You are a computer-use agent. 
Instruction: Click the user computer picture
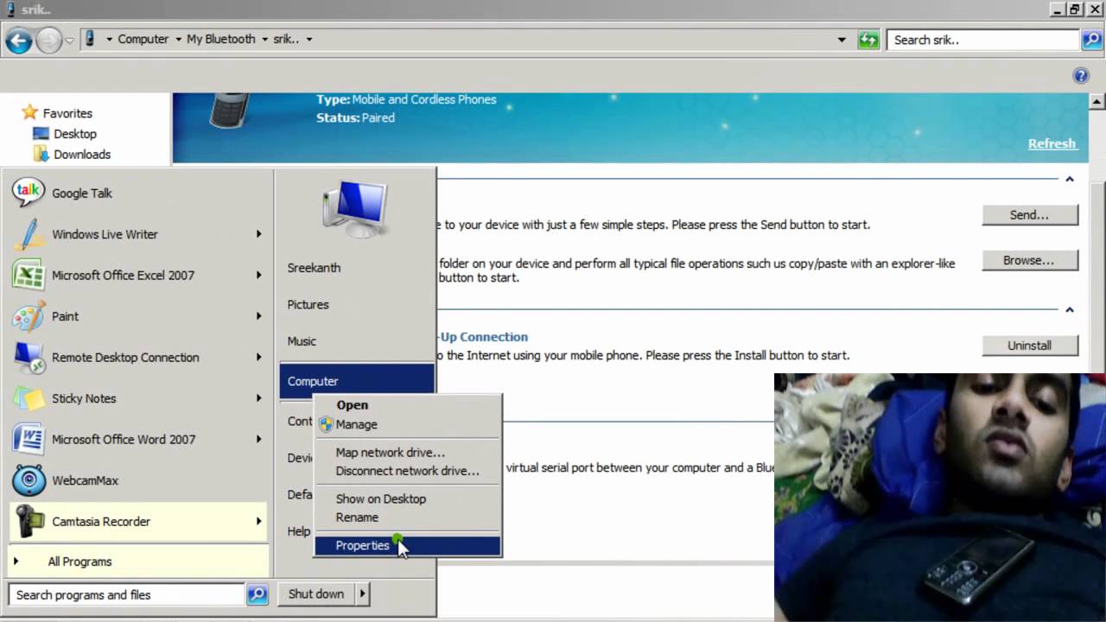354,208
